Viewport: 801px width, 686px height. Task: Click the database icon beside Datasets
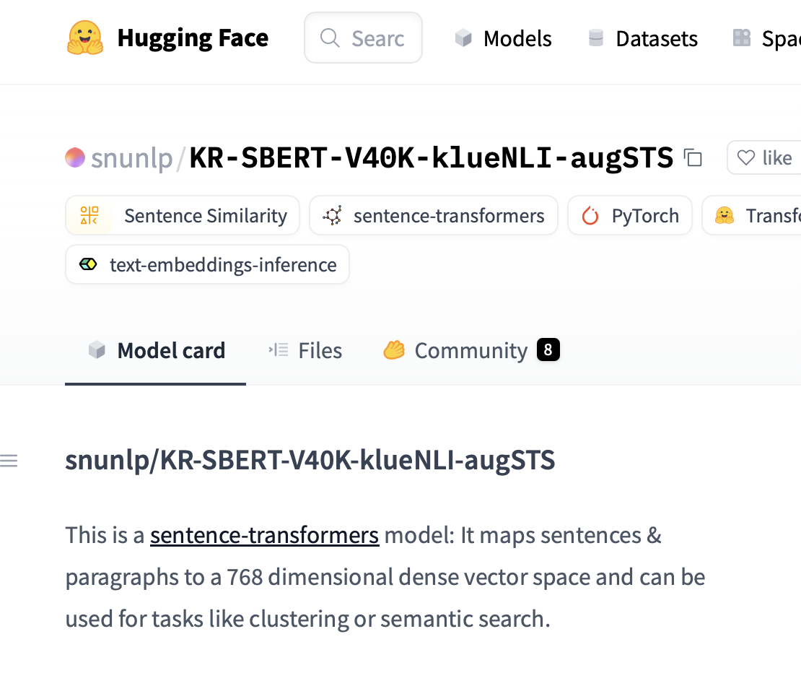(x=595, y=38)
